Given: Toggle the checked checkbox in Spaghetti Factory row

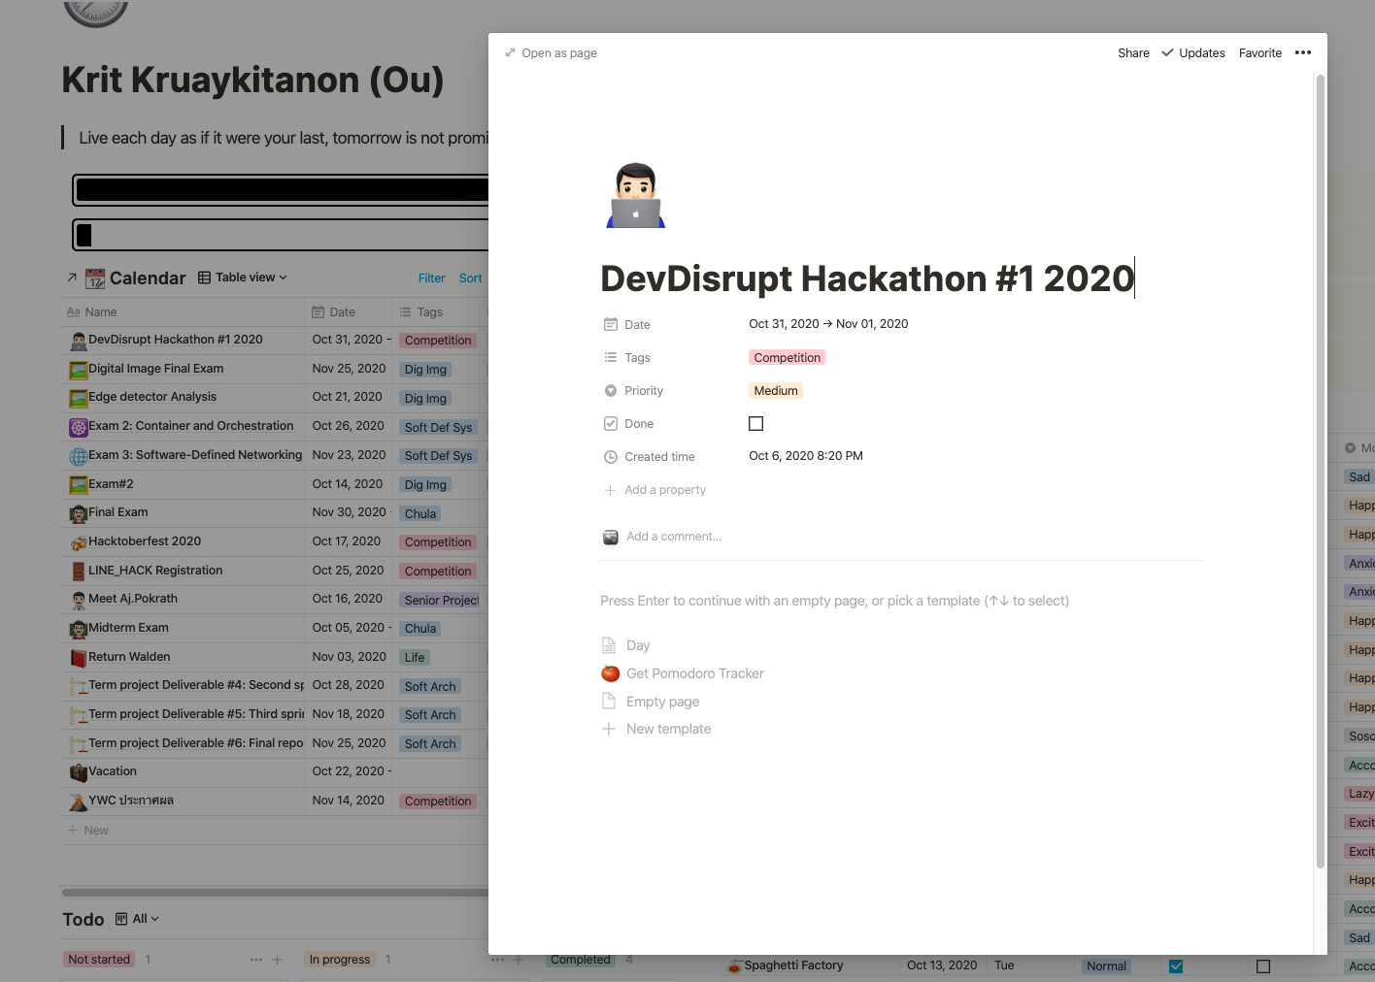Looking at the screenshot, I should 1176,966.
